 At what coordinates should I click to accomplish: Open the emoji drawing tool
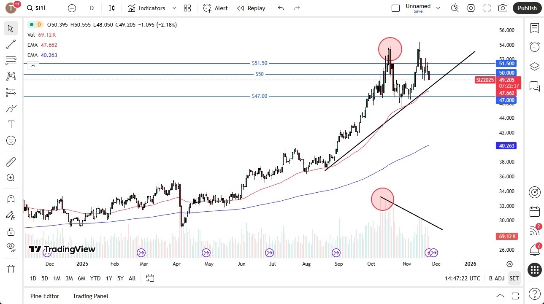click(11, 140)
